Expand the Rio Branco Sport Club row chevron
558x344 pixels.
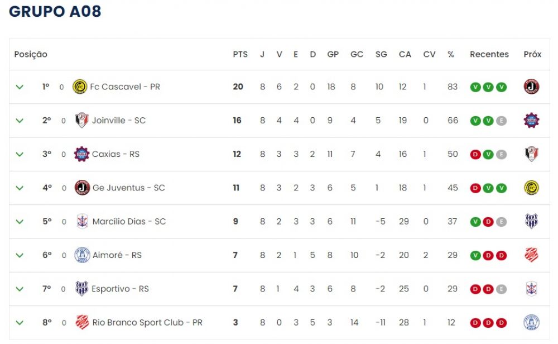click(20, 323)
